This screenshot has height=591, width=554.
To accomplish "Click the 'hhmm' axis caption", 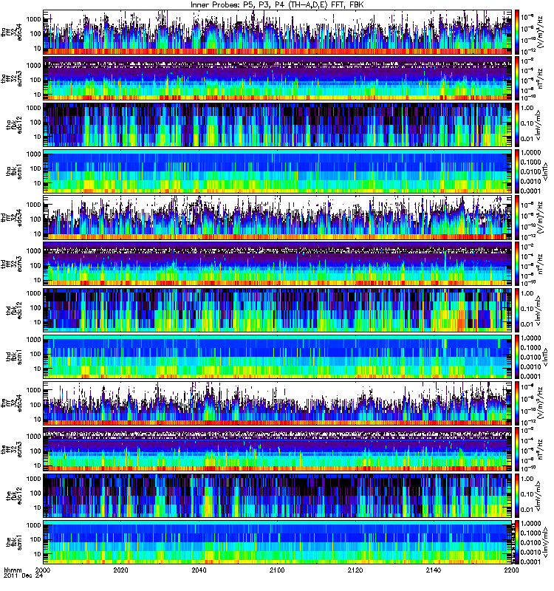I will pos(13,570).
